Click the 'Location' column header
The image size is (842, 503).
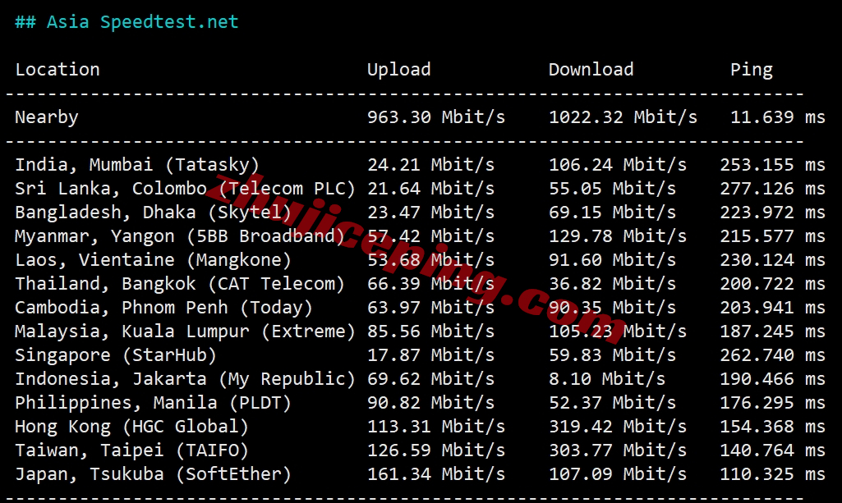click(x=58, y=70)
